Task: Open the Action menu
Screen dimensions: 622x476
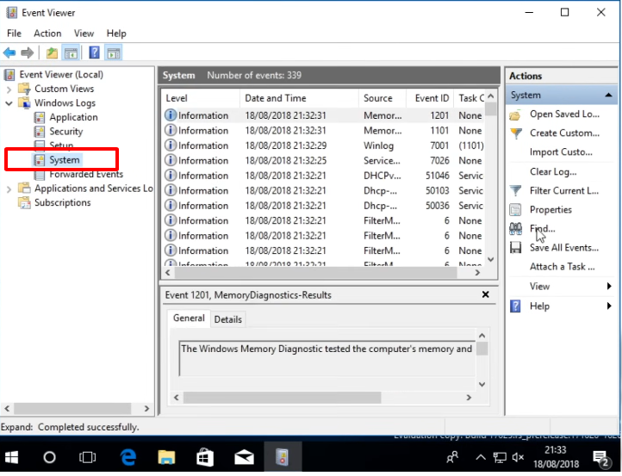Action: point(47,34)
